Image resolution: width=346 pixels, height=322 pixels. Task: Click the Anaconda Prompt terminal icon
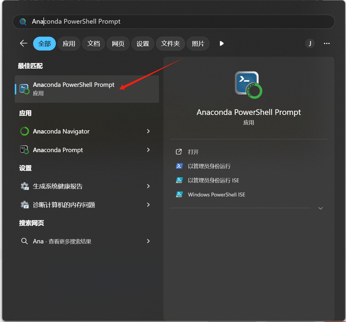point(24,150)
